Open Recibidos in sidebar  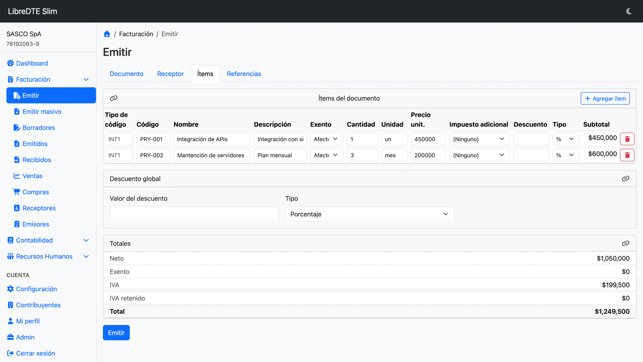tap(32, 160)
